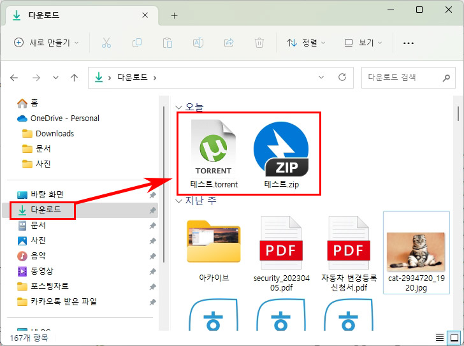Select the 아카이브 folder
464x346 pixels.
tap(214, 250)
